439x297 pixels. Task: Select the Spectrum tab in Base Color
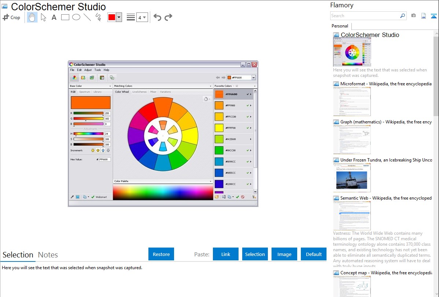(85, 92)
